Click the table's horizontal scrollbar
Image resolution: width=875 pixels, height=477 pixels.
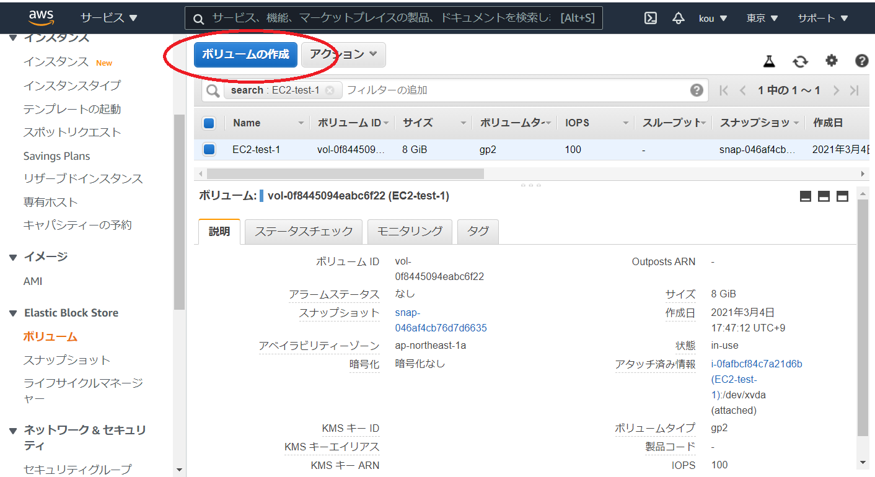(x=346, y=174)
